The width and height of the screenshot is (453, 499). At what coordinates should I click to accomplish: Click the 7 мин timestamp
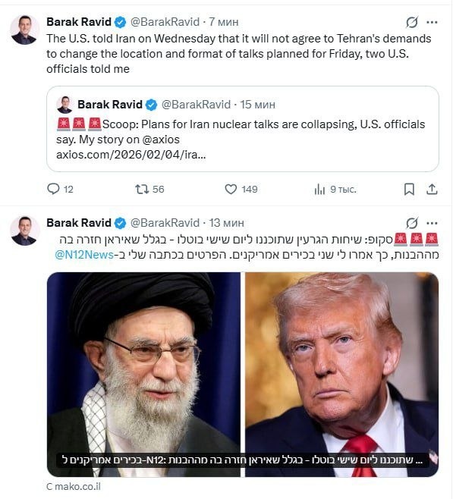224,22
